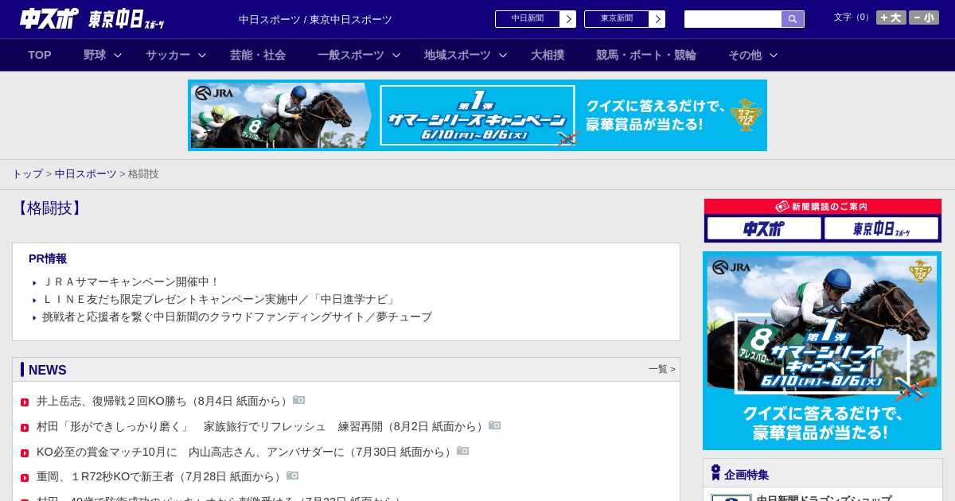Open ＬＩＮＥ友だち限定プレゼント PR link
Image resolution: width=955 pixels, height=501 pixels.
pyautogui.click(x=220, y=300)
